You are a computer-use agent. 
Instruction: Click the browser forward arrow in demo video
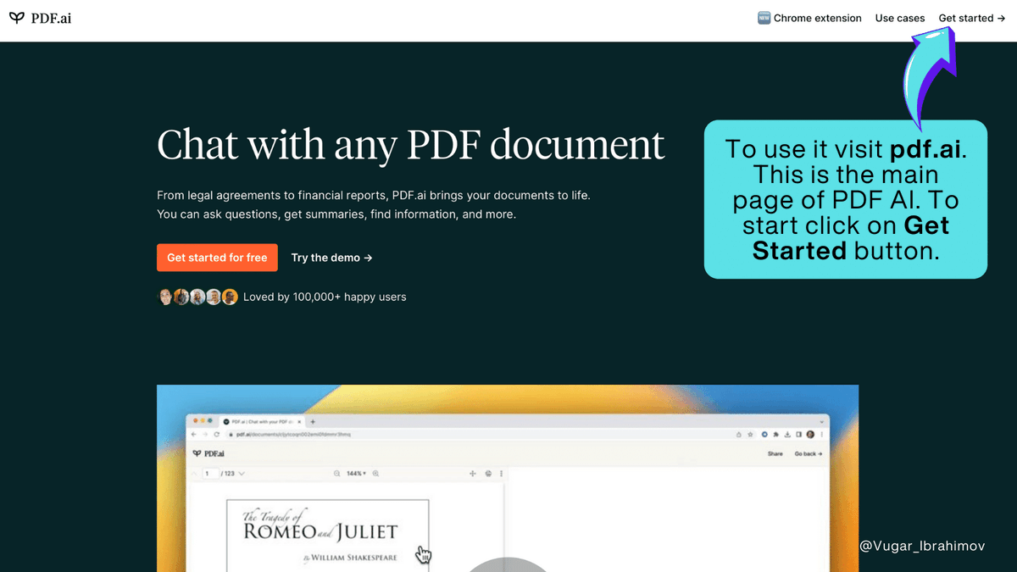point(205,435)
